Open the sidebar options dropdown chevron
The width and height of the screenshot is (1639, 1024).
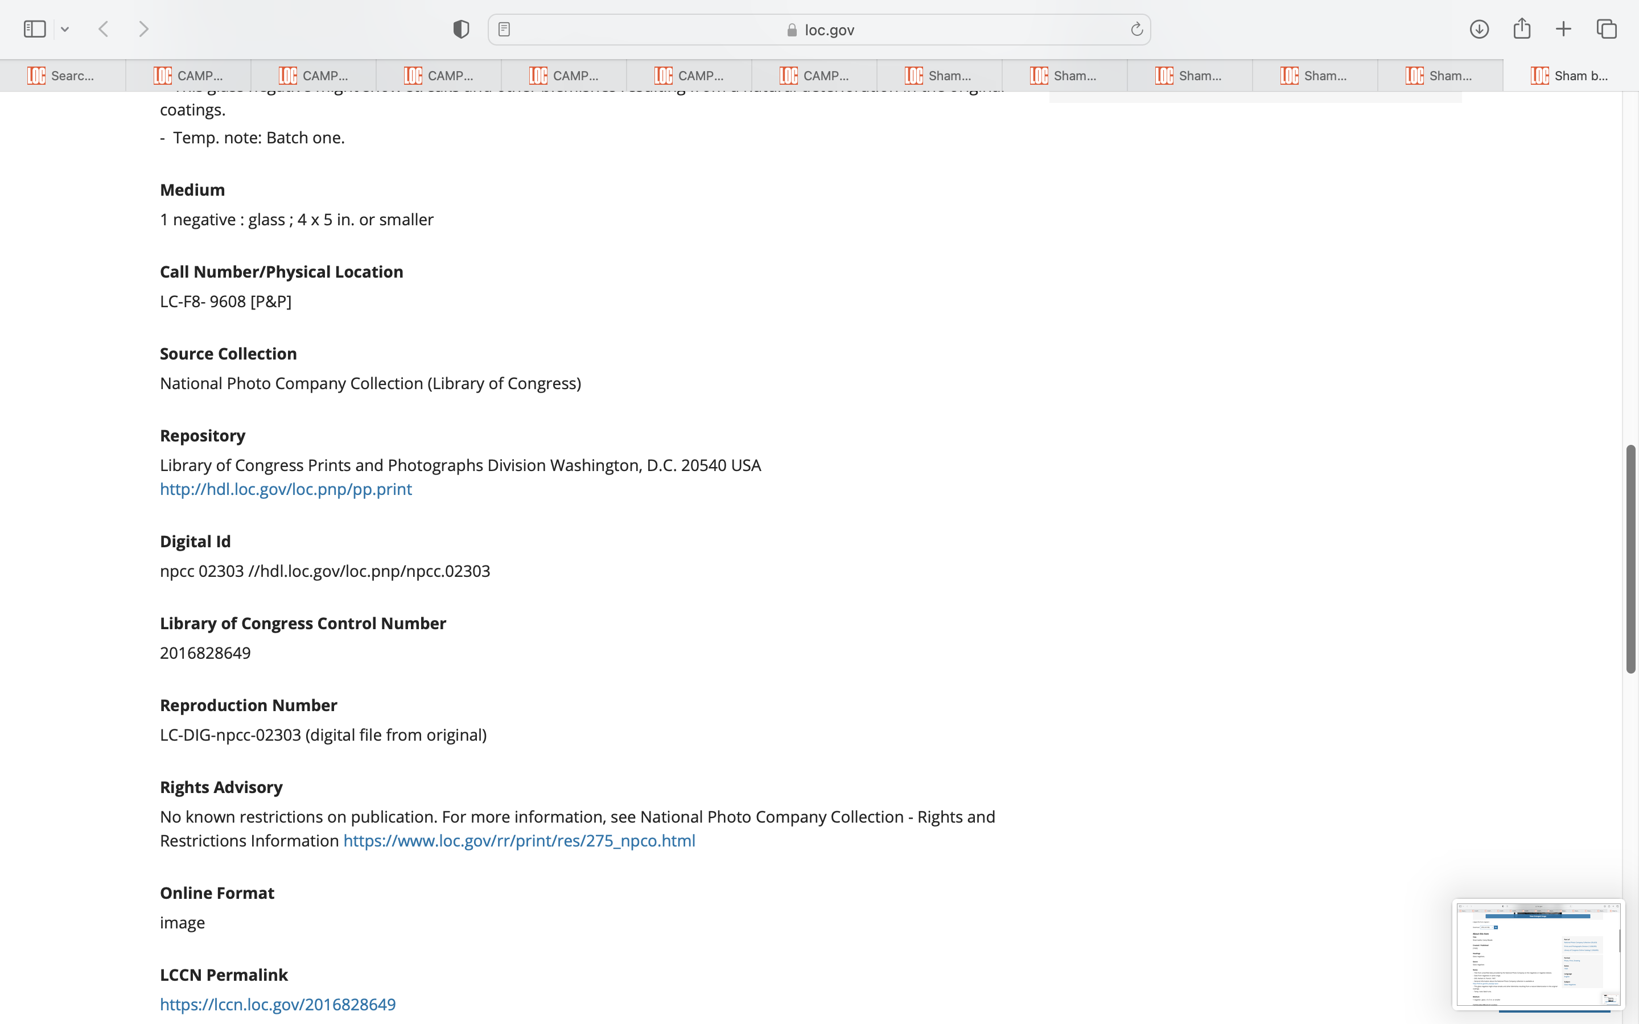pos(65,29)
